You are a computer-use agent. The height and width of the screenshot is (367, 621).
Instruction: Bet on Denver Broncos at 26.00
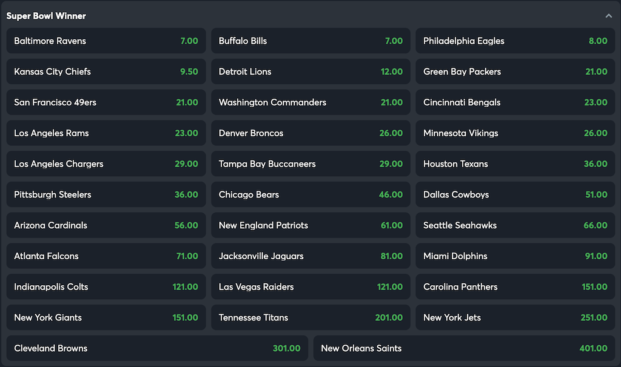[310, 133]
